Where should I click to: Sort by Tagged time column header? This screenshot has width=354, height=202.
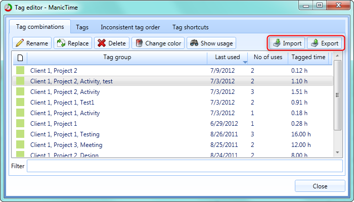point(308,58)
